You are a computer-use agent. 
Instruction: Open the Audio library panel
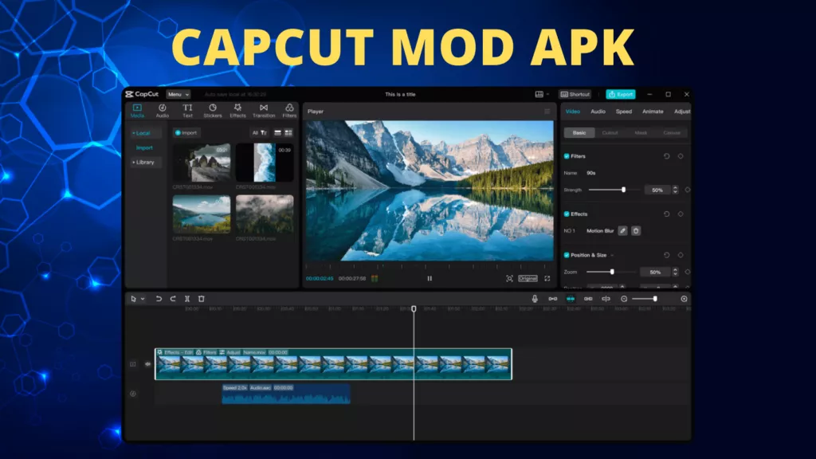point(163,110)
